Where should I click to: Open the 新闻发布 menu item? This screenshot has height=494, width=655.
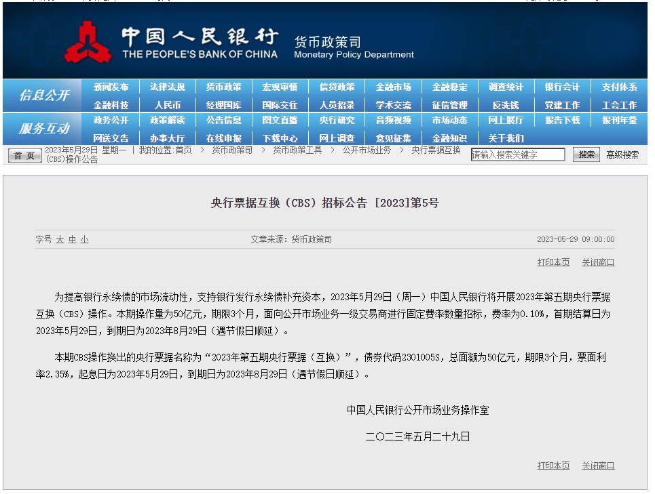111,87
